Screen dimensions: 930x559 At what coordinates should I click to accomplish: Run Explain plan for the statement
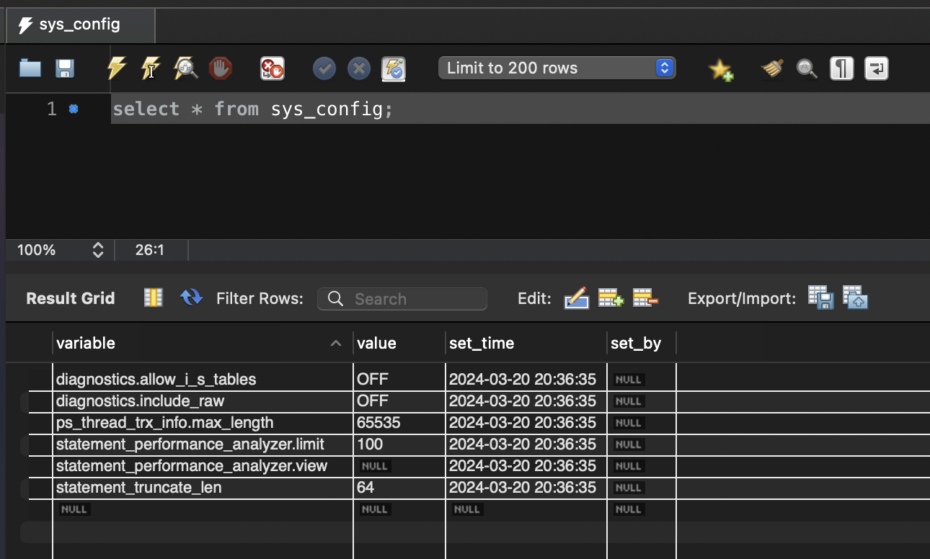coord(185,68)
